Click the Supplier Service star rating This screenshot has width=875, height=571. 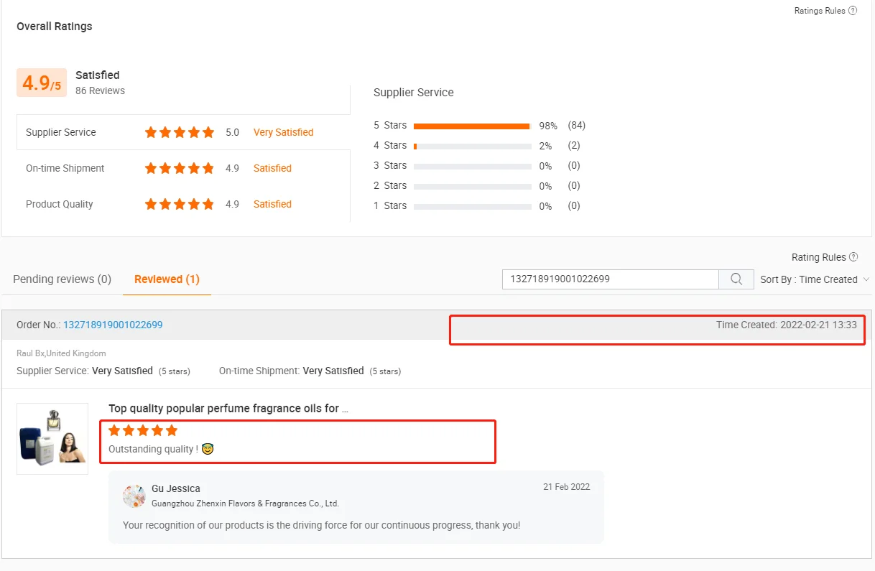point(180,132)
